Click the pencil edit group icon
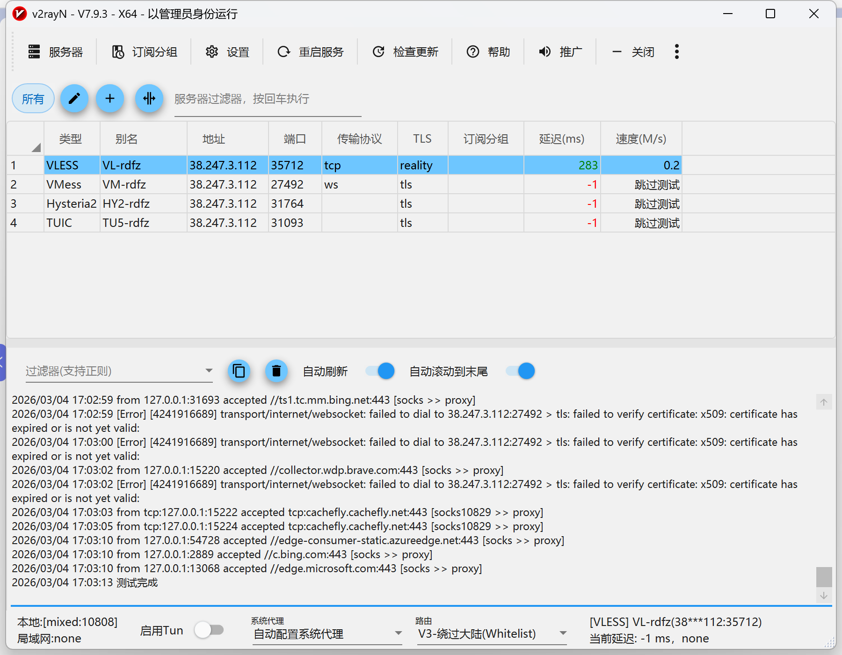 pyautogui.click(x=74, y=99)
